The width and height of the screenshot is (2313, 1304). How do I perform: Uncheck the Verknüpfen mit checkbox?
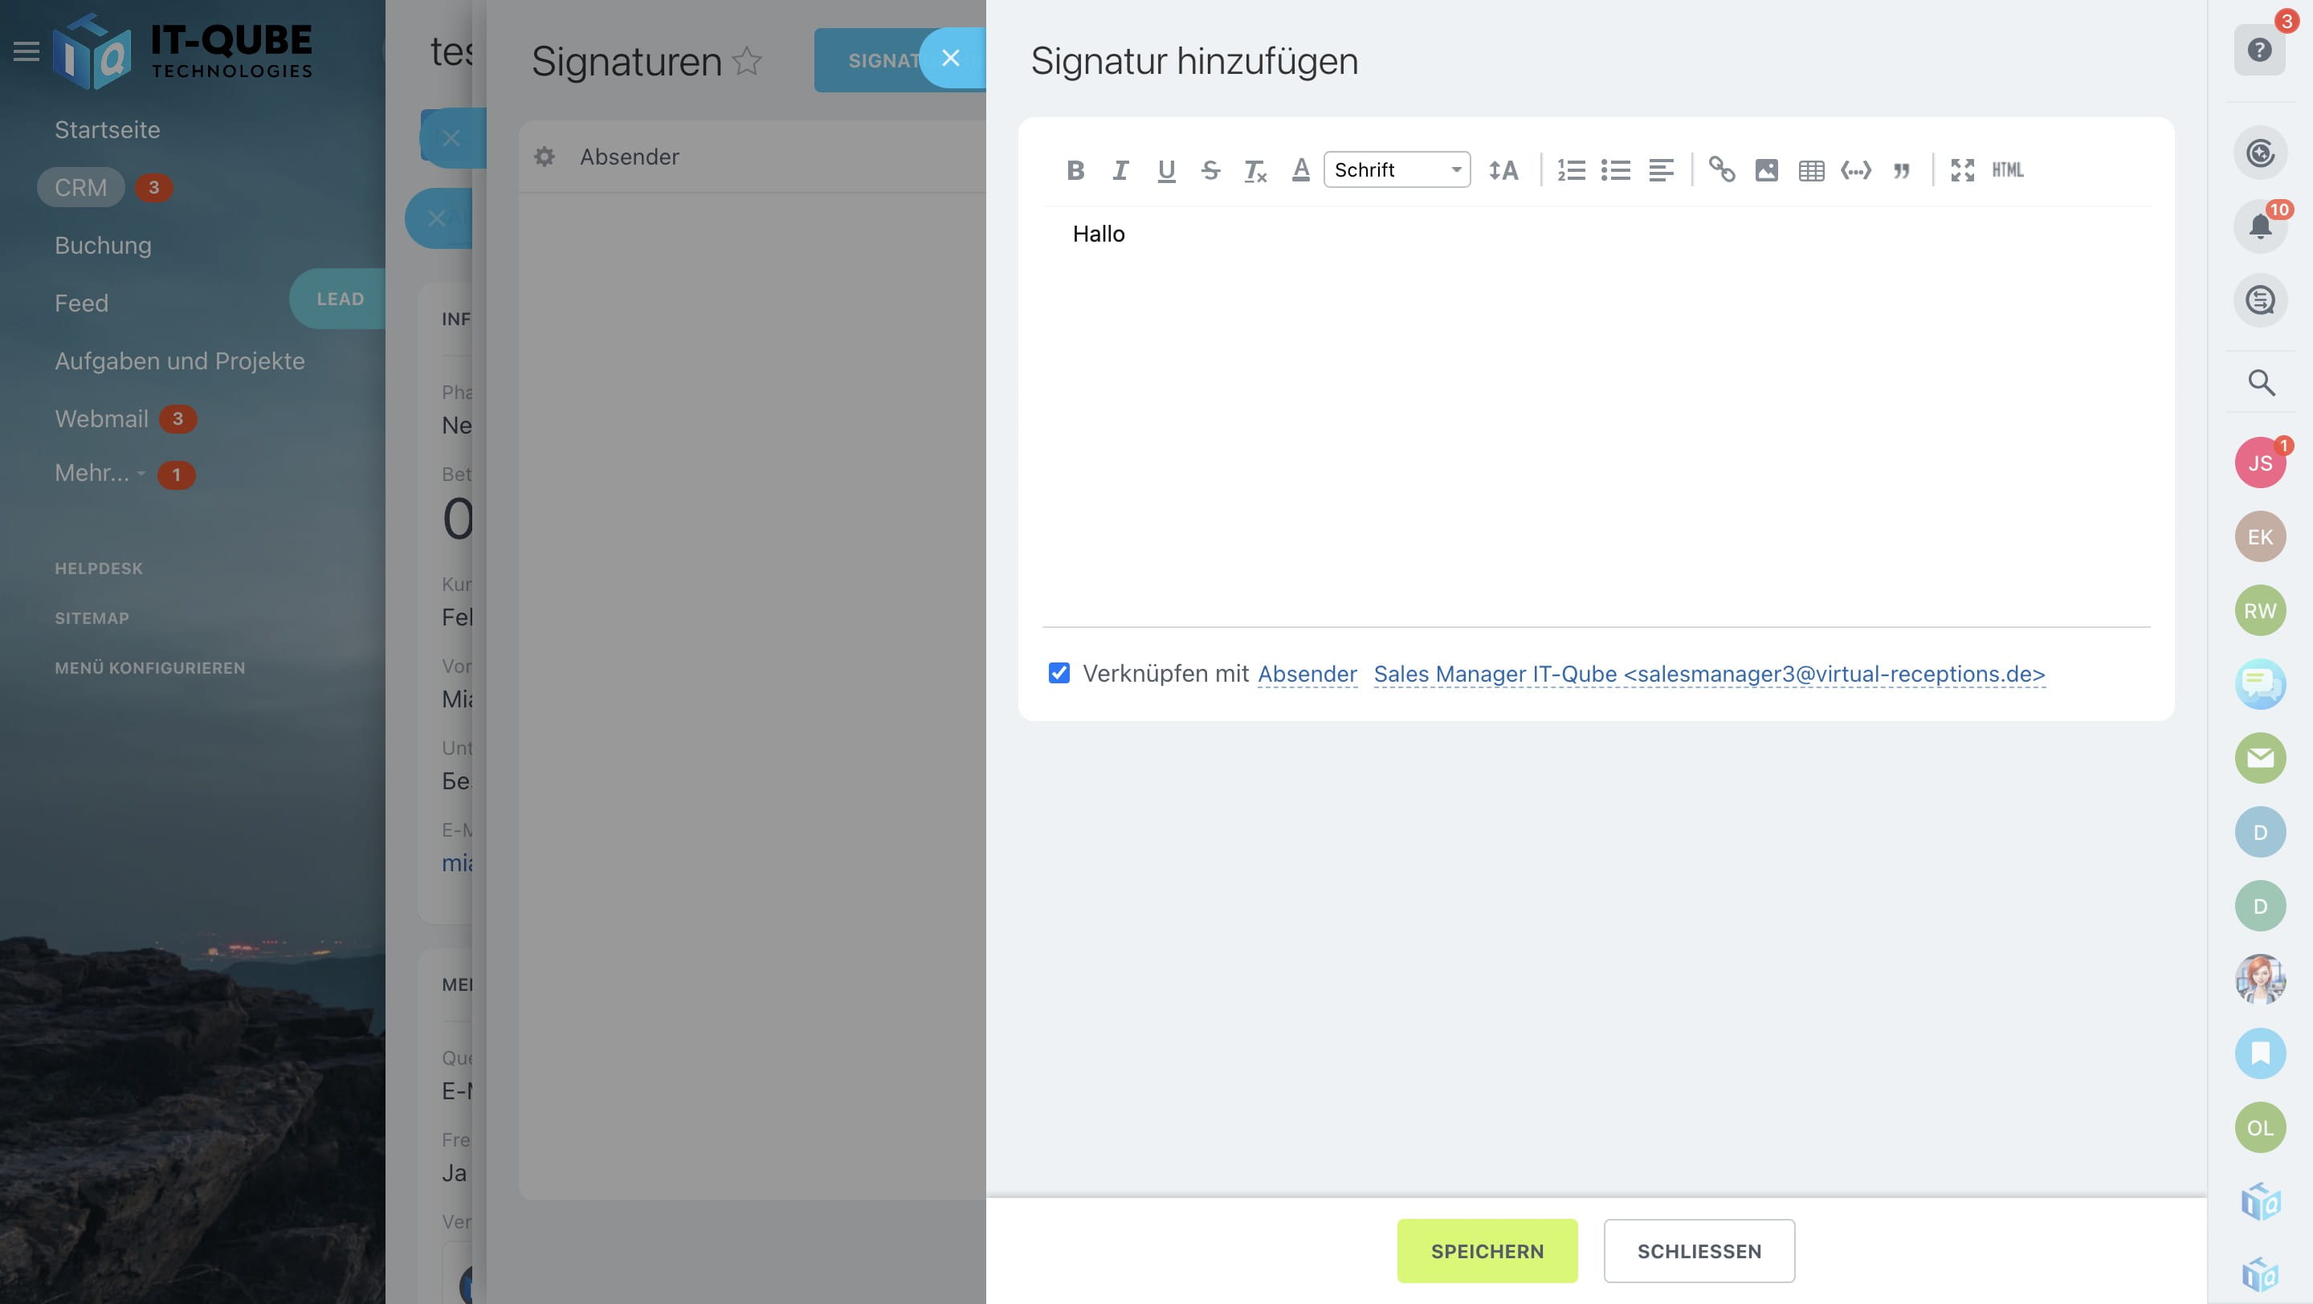pos(1059,673)
